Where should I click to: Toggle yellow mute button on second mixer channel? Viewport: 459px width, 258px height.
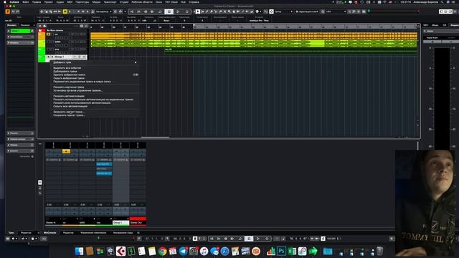click(x=66, y=151)
